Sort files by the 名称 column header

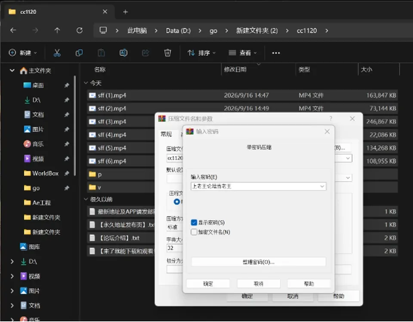(x=100, y=70)
